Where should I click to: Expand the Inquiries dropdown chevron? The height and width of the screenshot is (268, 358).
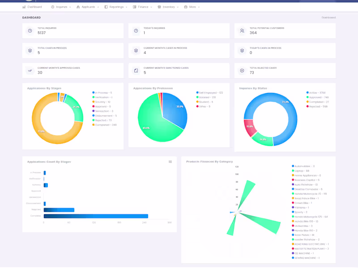70,7
